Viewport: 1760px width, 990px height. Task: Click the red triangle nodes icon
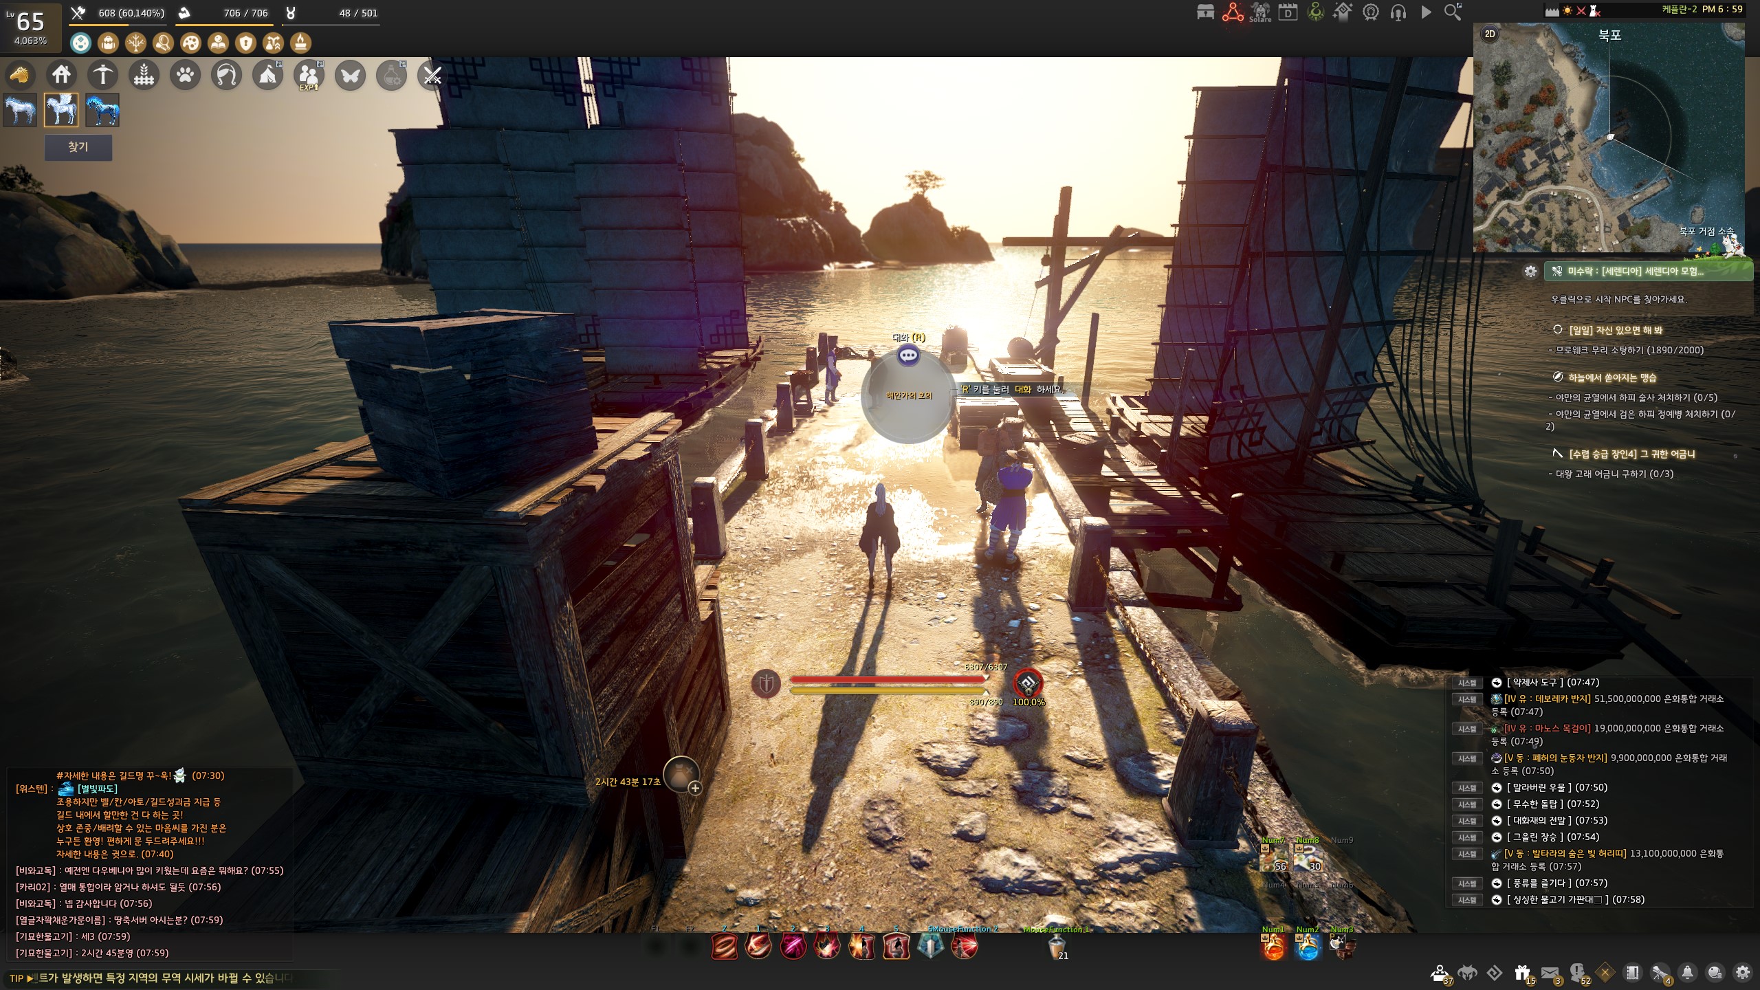click(1233, 12)
